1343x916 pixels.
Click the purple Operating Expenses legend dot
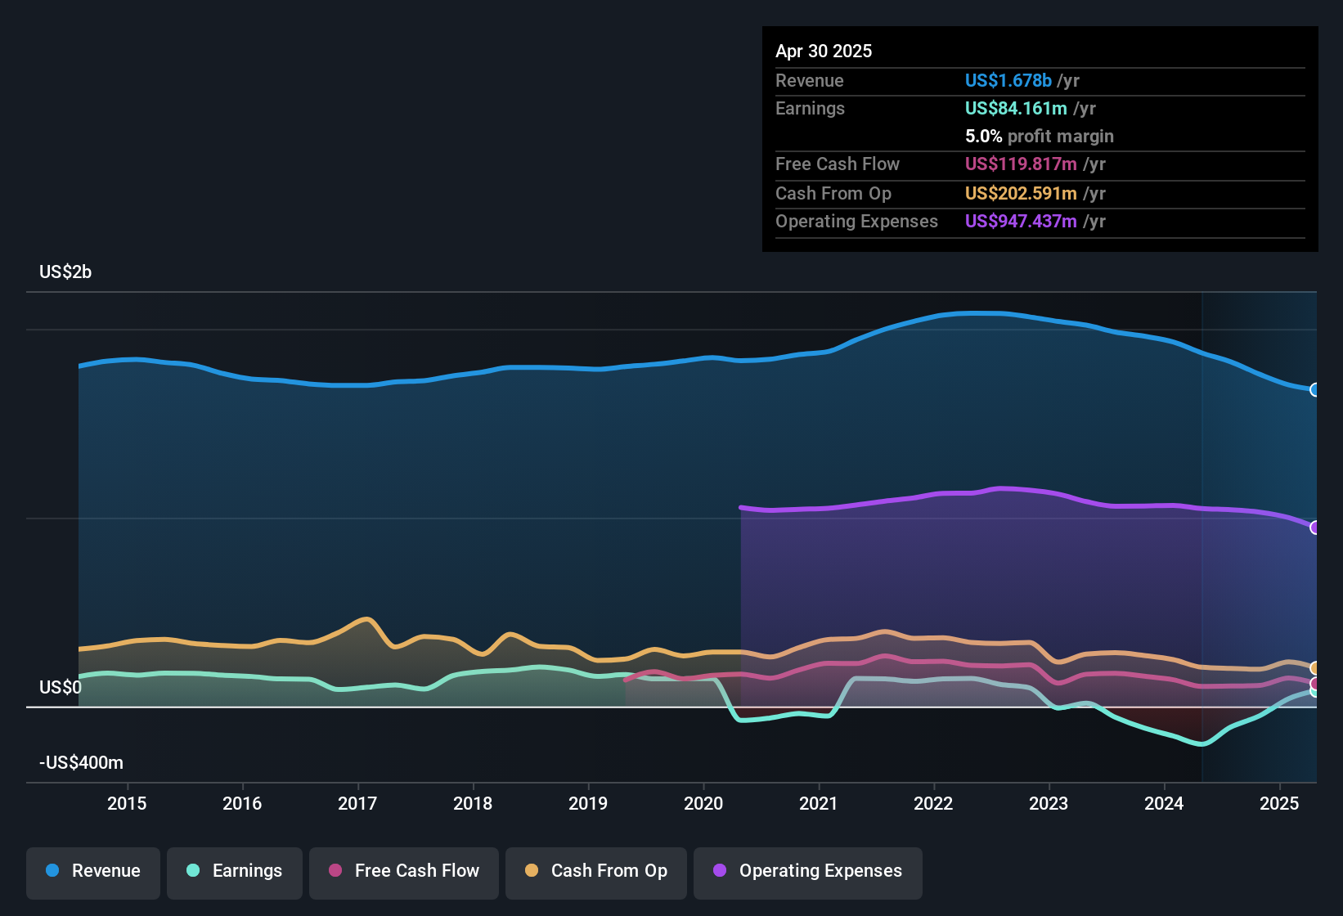point(719,871)
